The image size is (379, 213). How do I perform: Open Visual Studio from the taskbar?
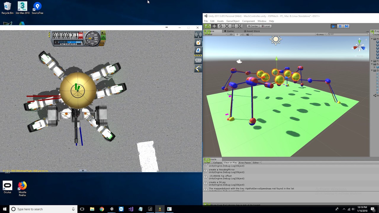131,209
